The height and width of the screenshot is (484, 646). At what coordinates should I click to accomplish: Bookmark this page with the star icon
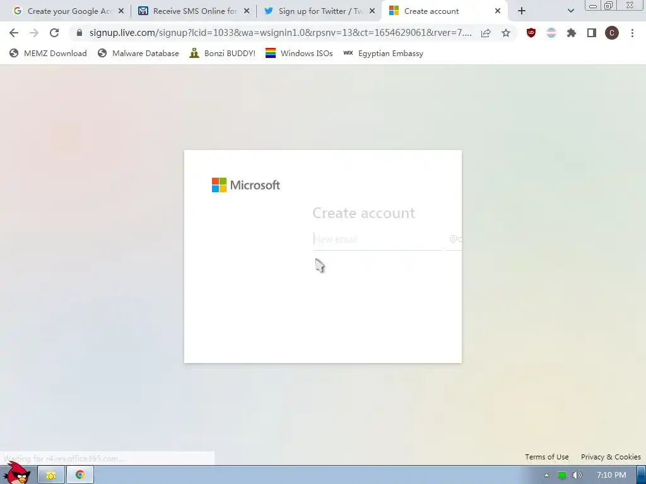point(506,33)
